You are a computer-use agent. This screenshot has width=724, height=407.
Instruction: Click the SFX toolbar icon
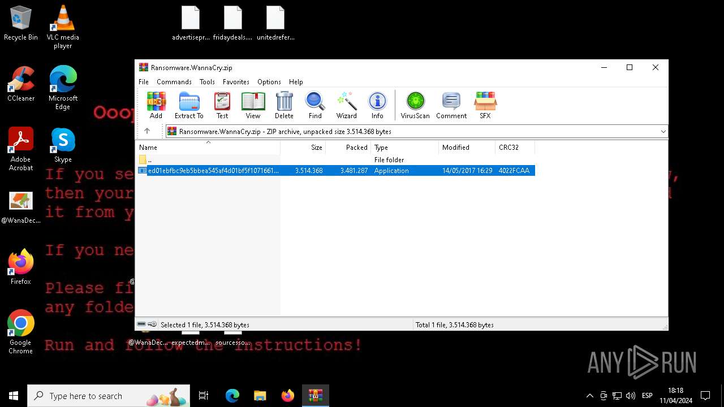pos(485,106)
